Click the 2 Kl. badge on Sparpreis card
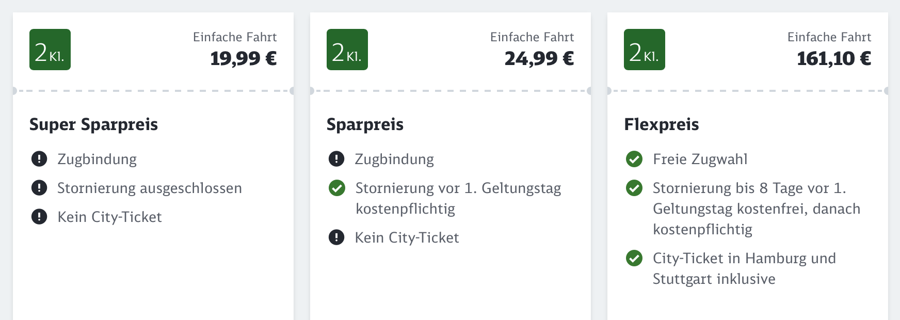The image size is (900, 320). 347,50
